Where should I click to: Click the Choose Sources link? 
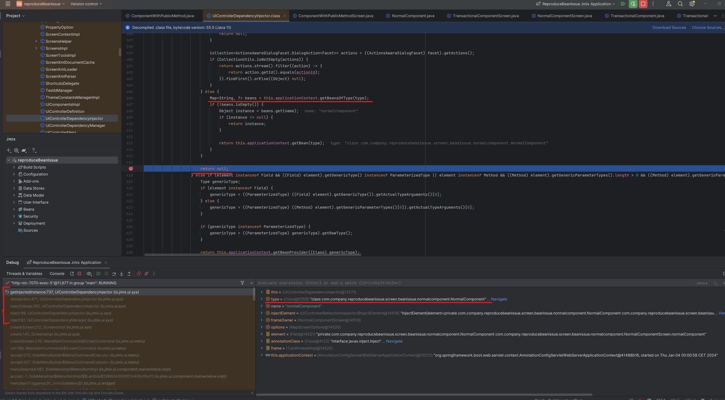point(708,28)
